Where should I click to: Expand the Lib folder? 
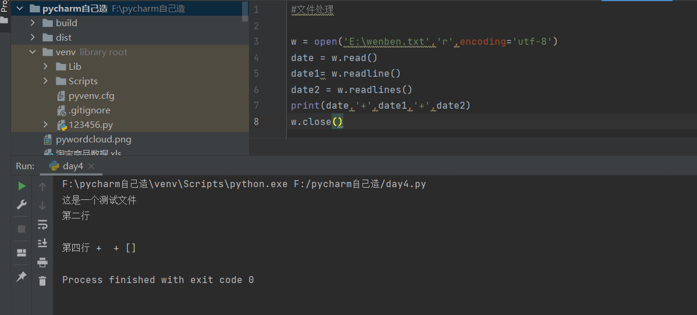coord(45,67)
